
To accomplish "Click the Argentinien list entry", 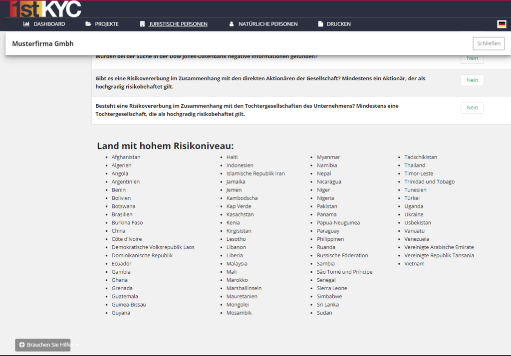I will point(125,181).
